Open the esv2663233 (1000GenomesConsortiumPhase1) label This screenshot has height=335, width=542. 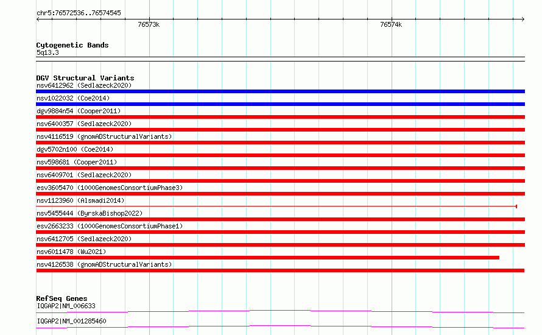(x=110, y=226)
